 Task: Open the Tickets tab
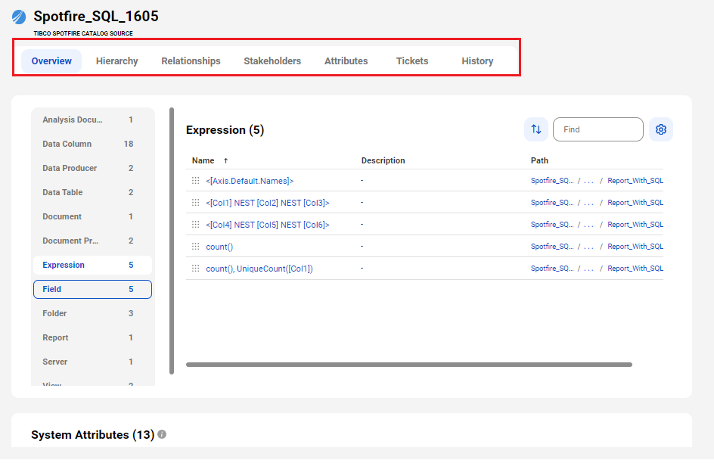412,61
